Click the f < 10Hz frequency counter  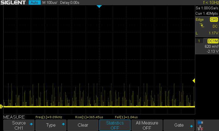(x=211, y=2)
